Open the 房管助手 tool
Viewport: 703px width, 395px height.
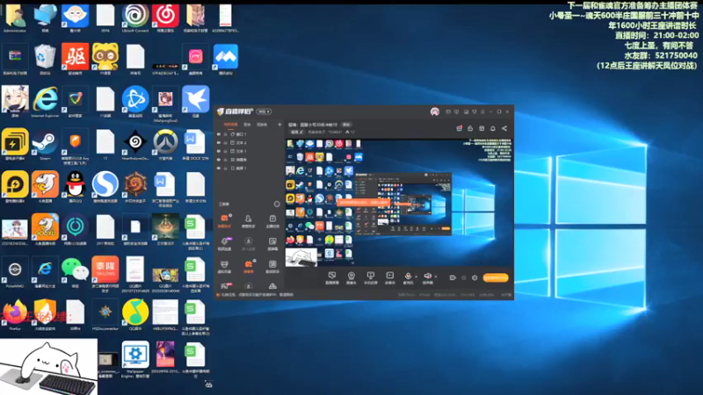point(248,221)
